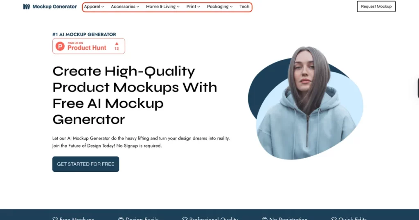Click the dark tab on the right edge

[x=417, y=88]
